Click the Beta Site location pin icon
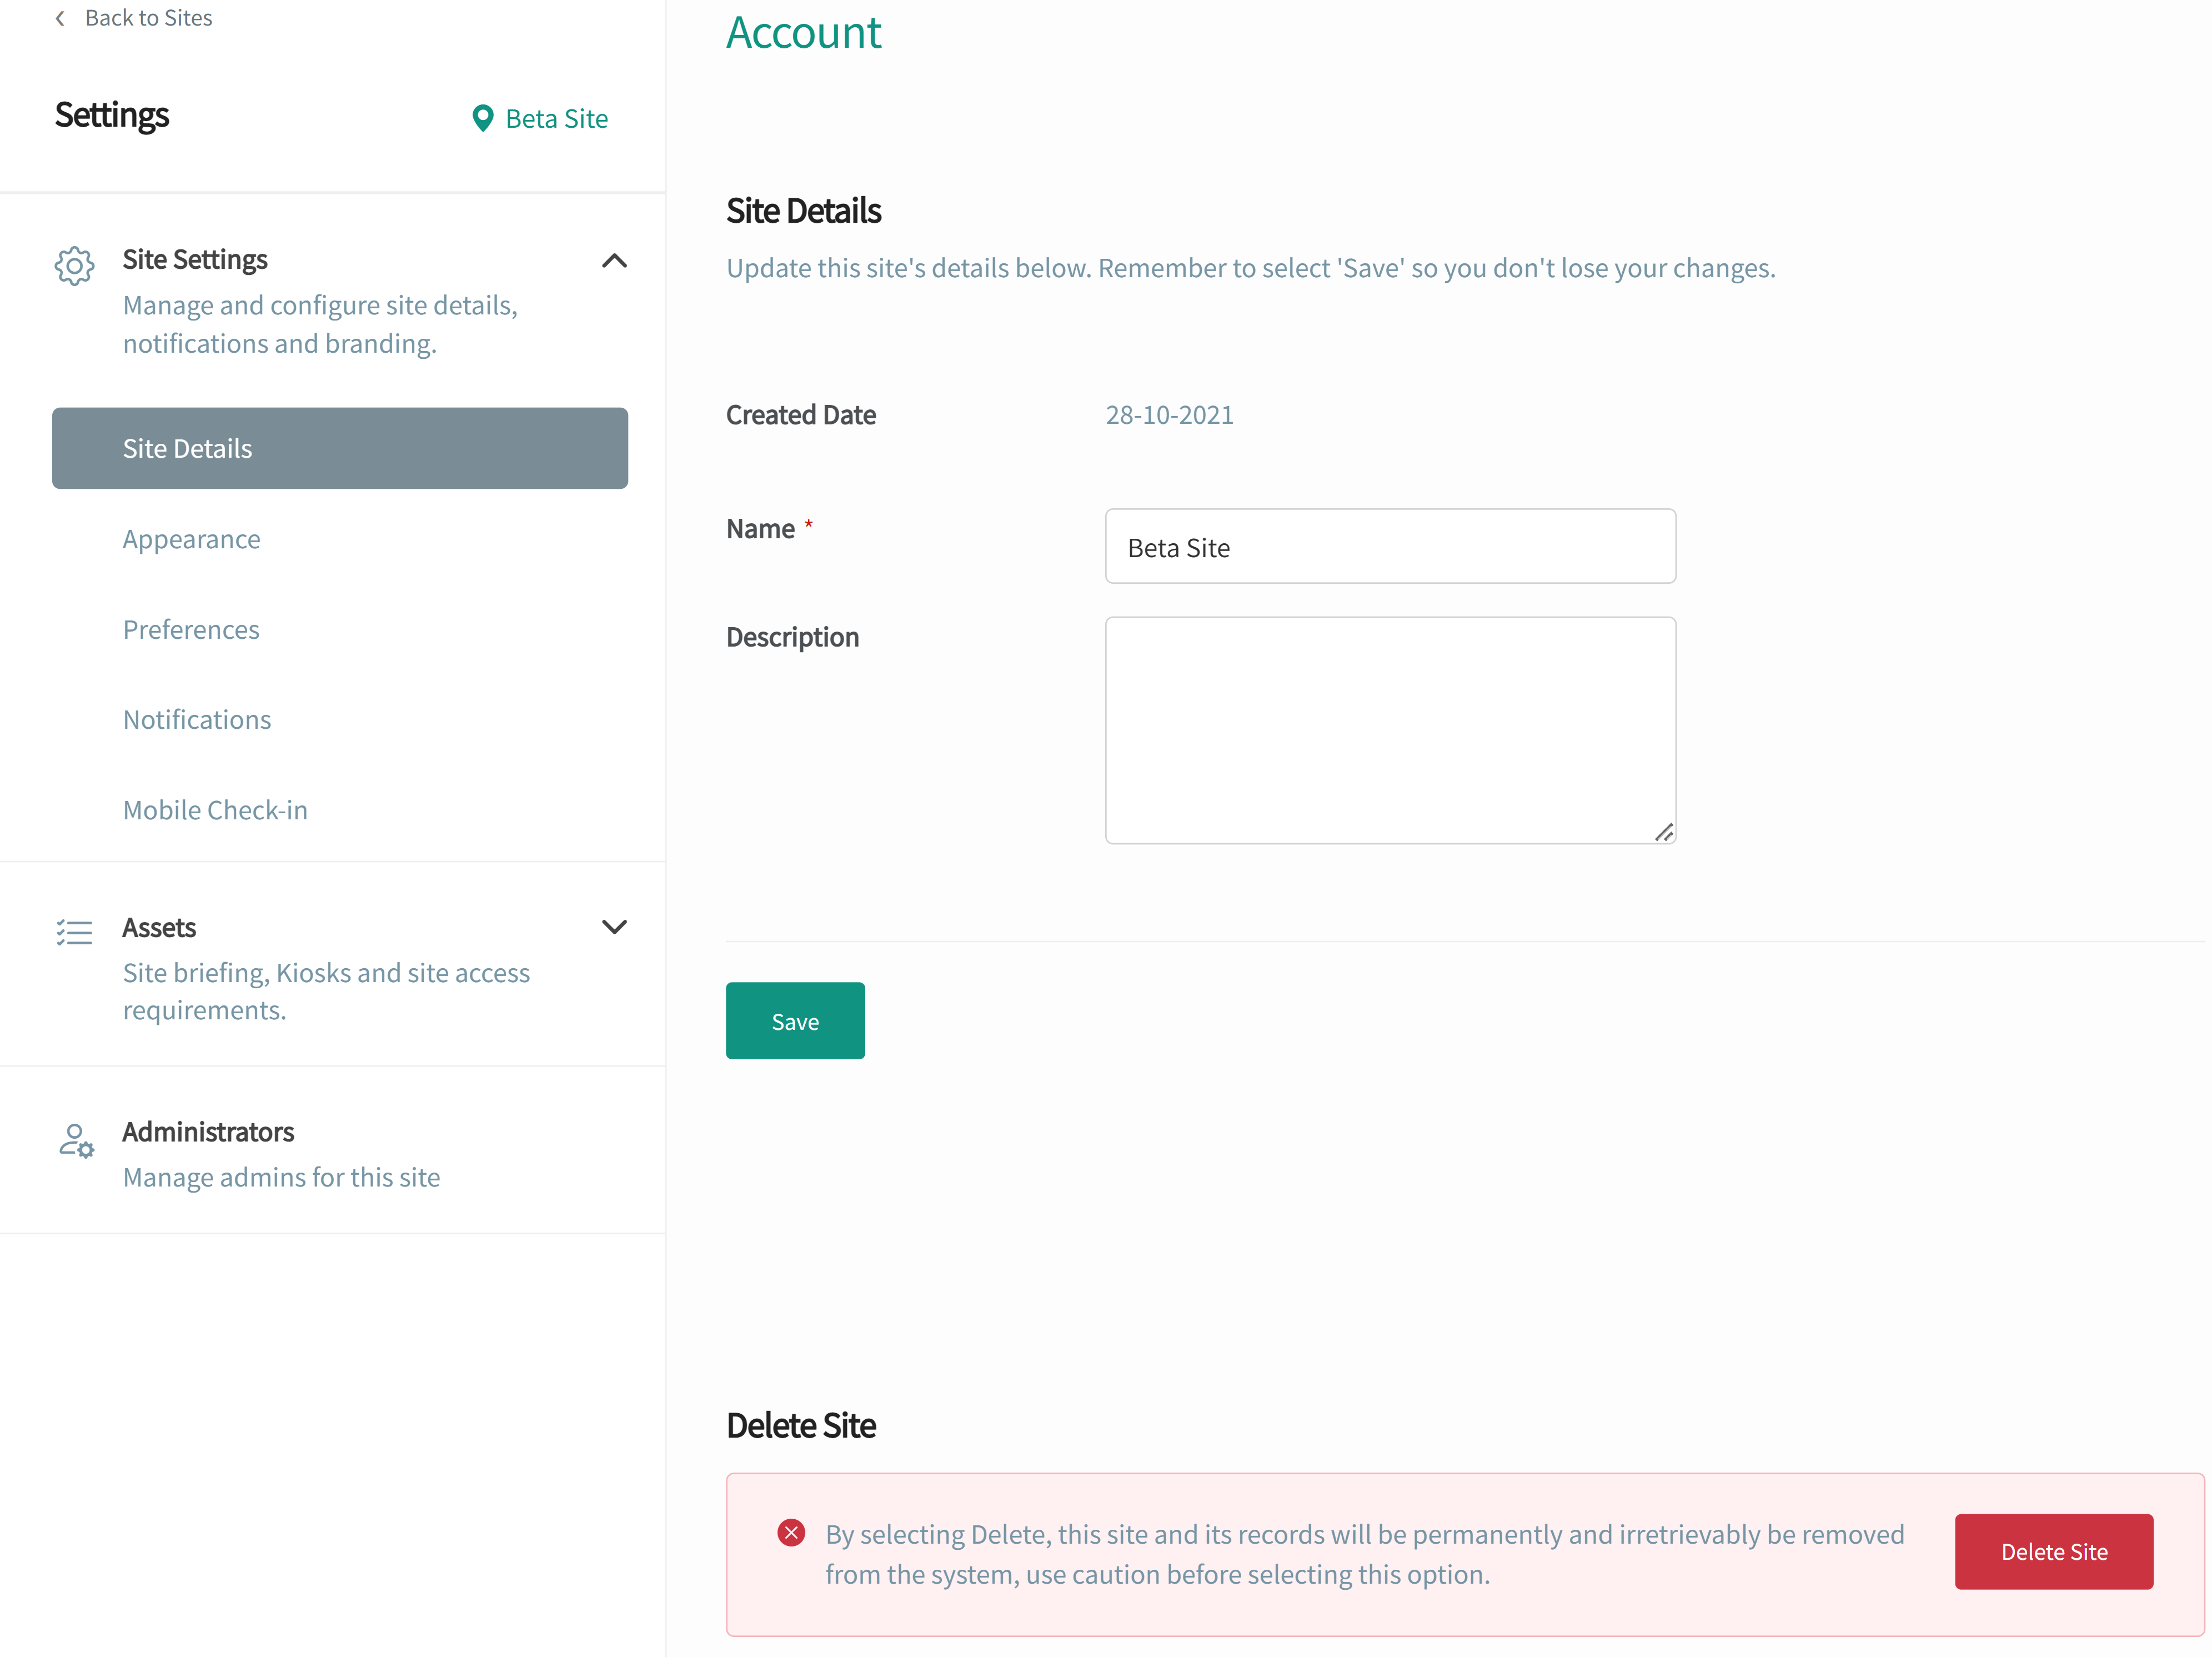Image resolution: width=2212 pixels, height=1657 pixels. pos(482,119)
